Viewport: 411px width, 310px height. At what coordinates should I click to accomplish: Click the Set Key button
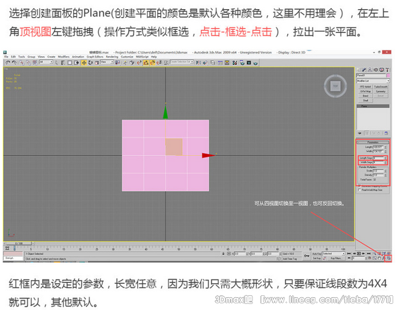pyautogui.click(x=317, y=258)
